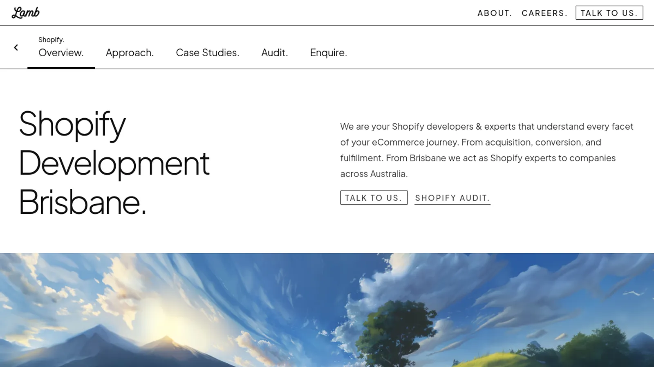Select the Overview tab
This screenshot has width=654, height=367.
(x=61, y=53)
